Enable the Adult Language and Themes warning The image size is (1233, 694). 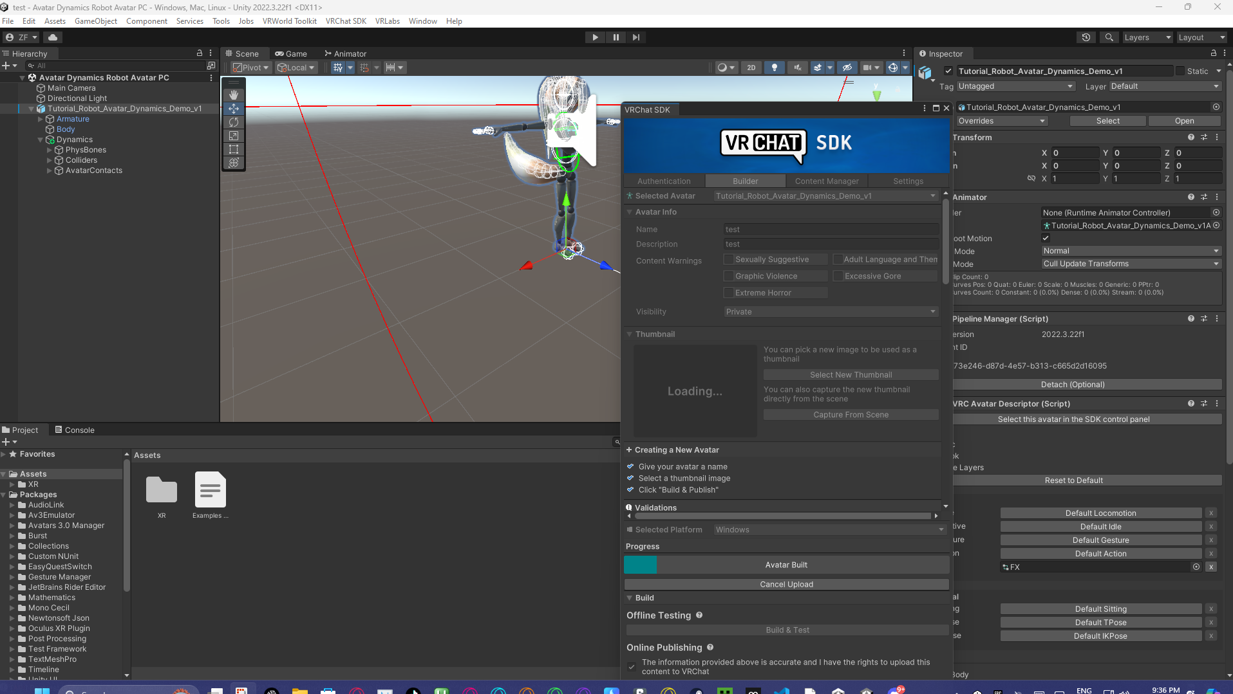838,259
